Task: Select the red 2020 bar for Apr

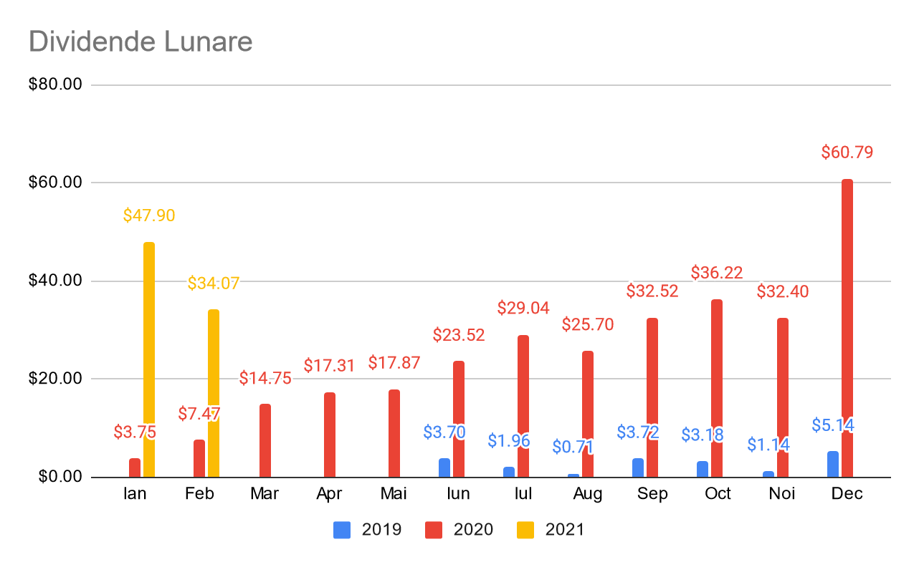Action: click(x=330, y=435)
